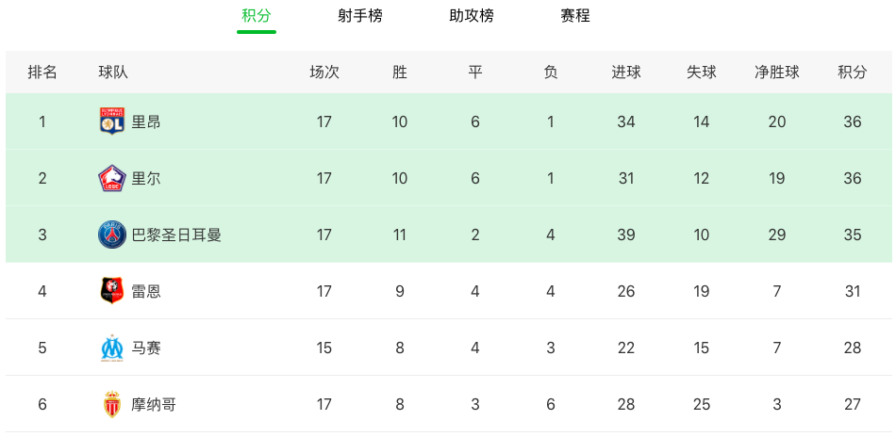Click the 进球 column header
This screenshot has width=896, height=437.
625,73
